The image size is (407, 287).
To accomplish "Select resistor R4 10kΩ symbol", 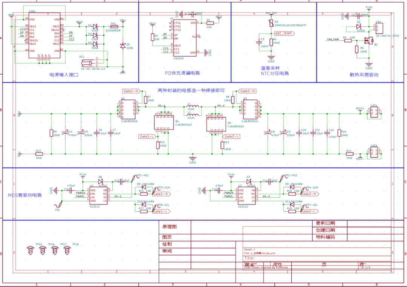I will (x=271, y=42).
